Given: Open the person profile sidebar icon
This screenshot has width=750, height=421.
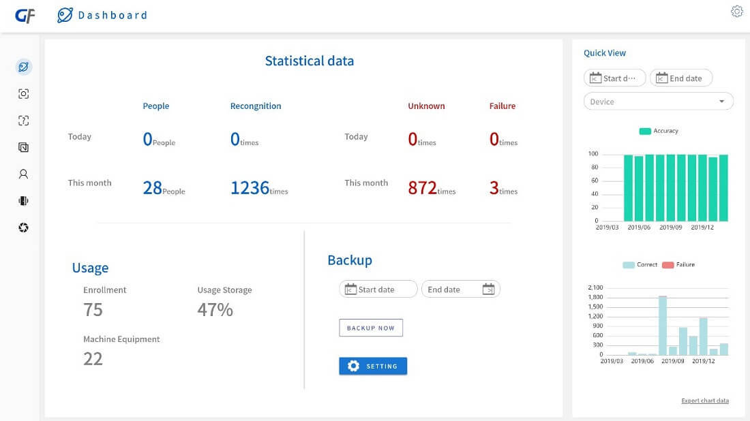Looking at the screenshot, I should 23,174.
